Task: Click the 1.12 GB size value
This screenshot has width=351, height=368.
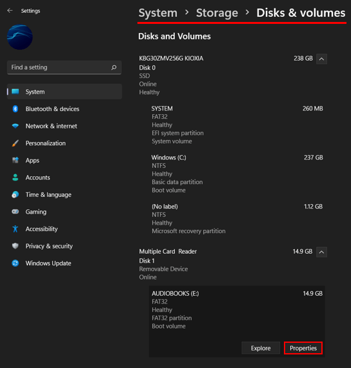Action: pyautogui.click(x=313, y=207)
